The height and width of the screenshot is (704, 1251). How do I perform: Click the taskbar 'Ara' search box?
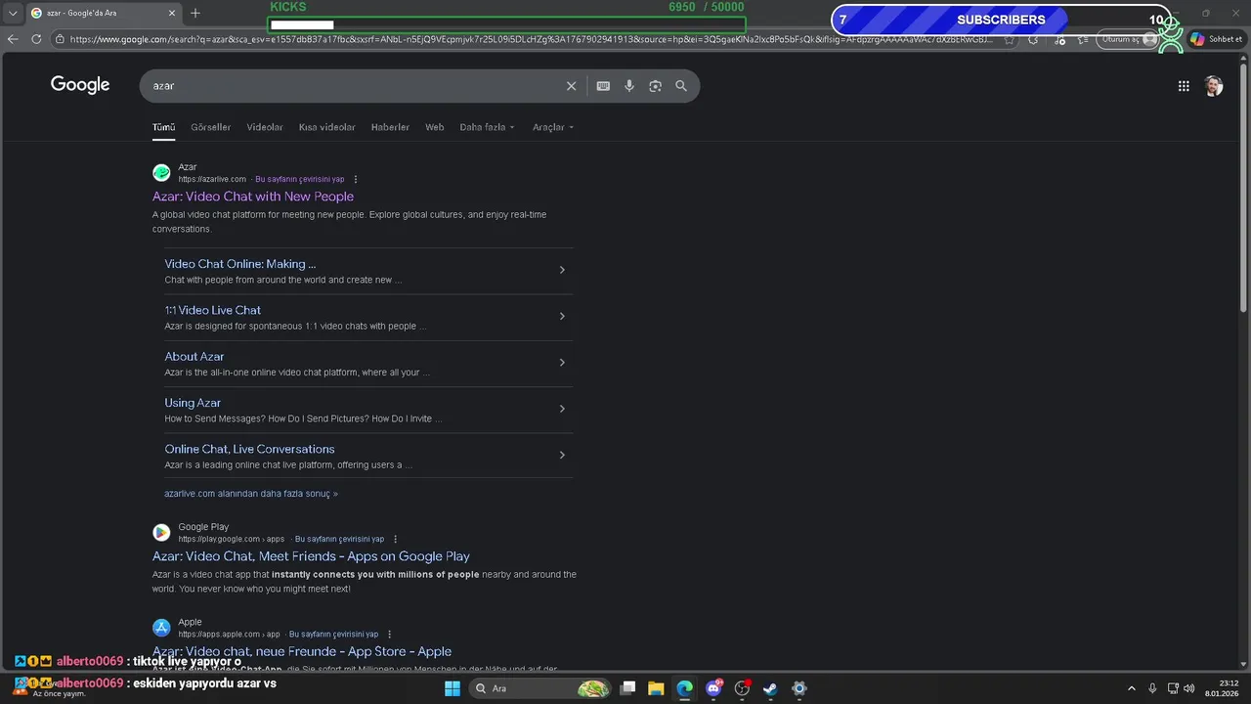tap(539, 688)
